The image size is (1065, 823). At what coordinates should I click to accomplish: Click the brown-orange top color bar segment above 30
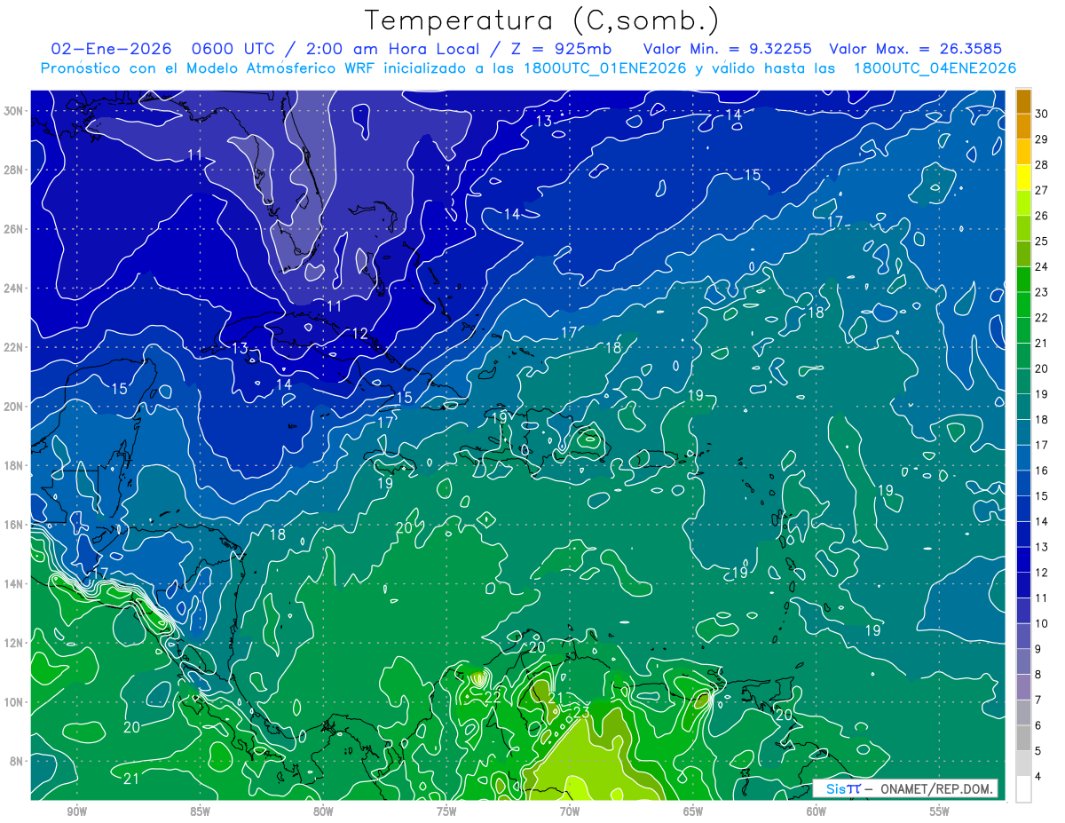coord(1023,100)
